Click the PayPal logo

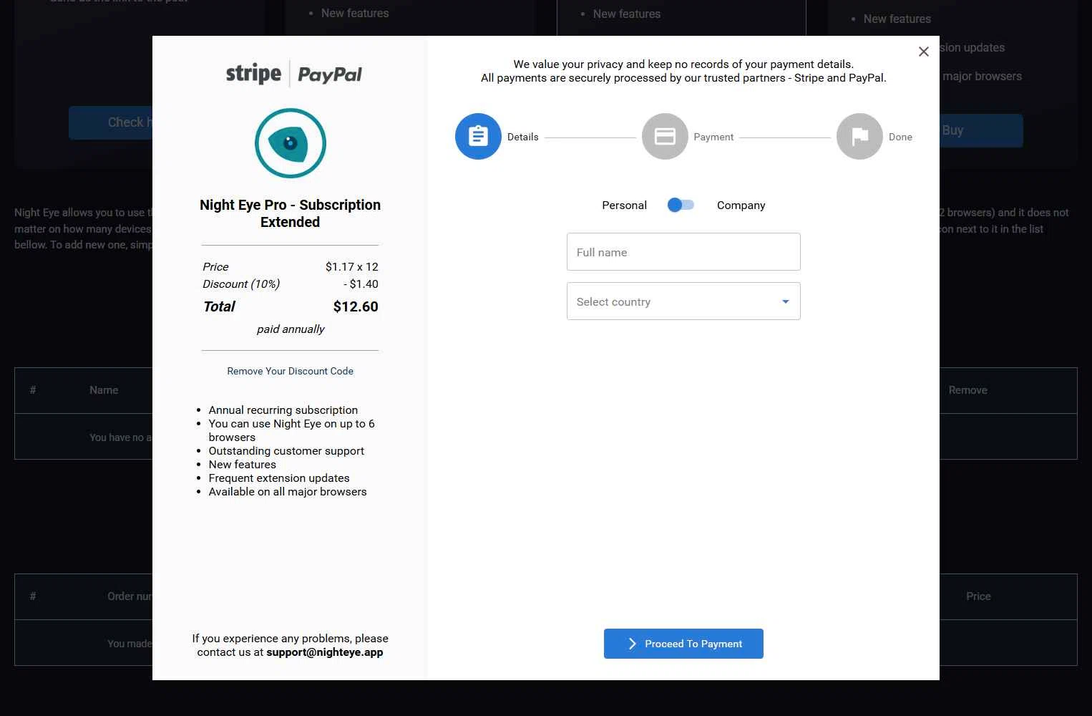329,74
